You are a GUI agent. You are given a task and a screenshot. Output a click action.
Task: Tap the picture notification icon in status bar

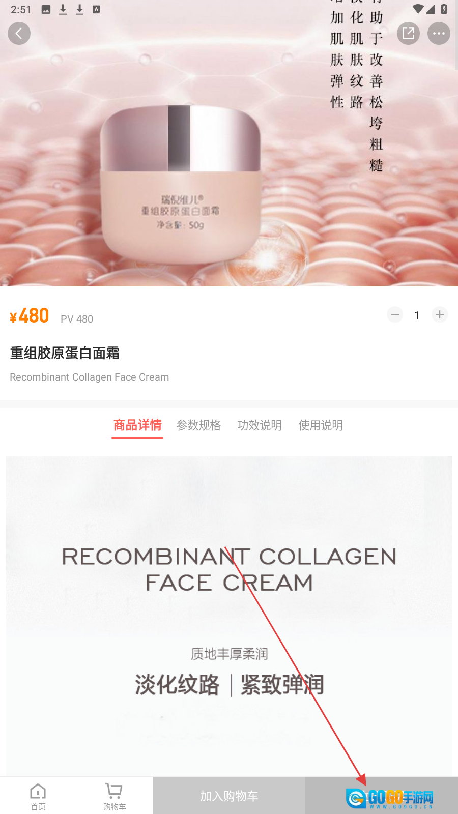(x=46, y=9)
